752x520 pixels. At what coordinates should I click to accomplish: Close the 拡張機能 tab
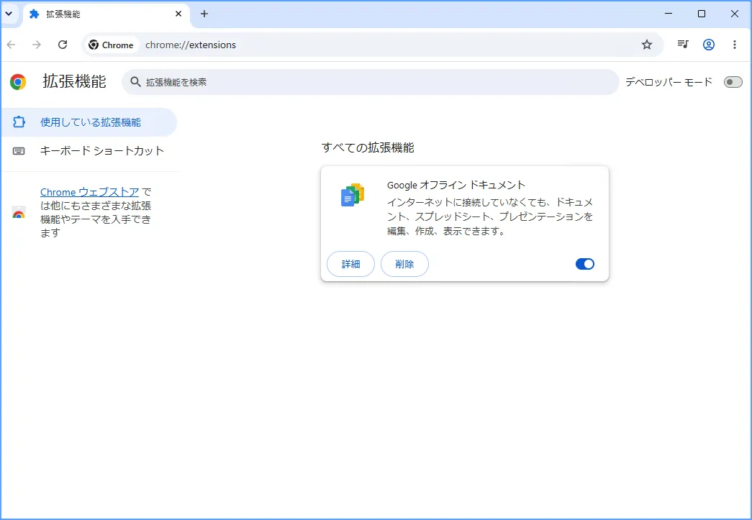click(178, 14)
